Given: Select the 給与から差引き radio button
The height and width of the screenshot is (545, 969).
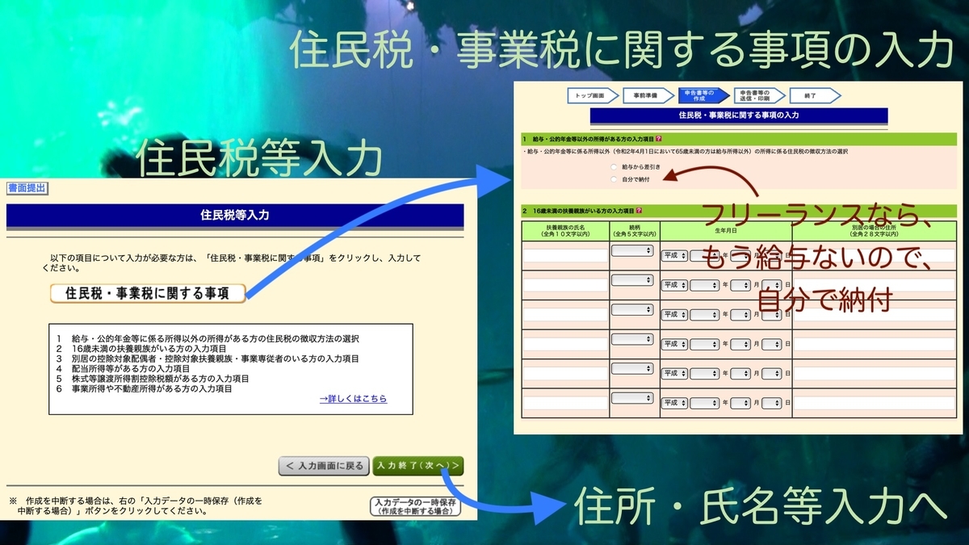Looking at the screenshot, I should point(613,167).
